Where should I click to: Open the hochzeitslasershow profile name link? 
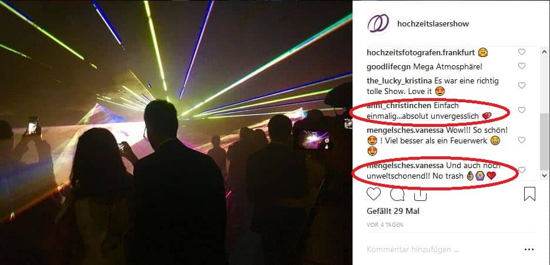[x=433, y=24]
